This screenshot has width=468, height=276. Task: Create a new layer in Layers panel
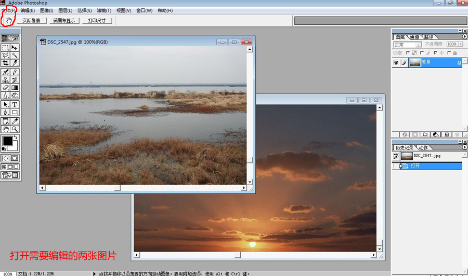click(447, 134)
